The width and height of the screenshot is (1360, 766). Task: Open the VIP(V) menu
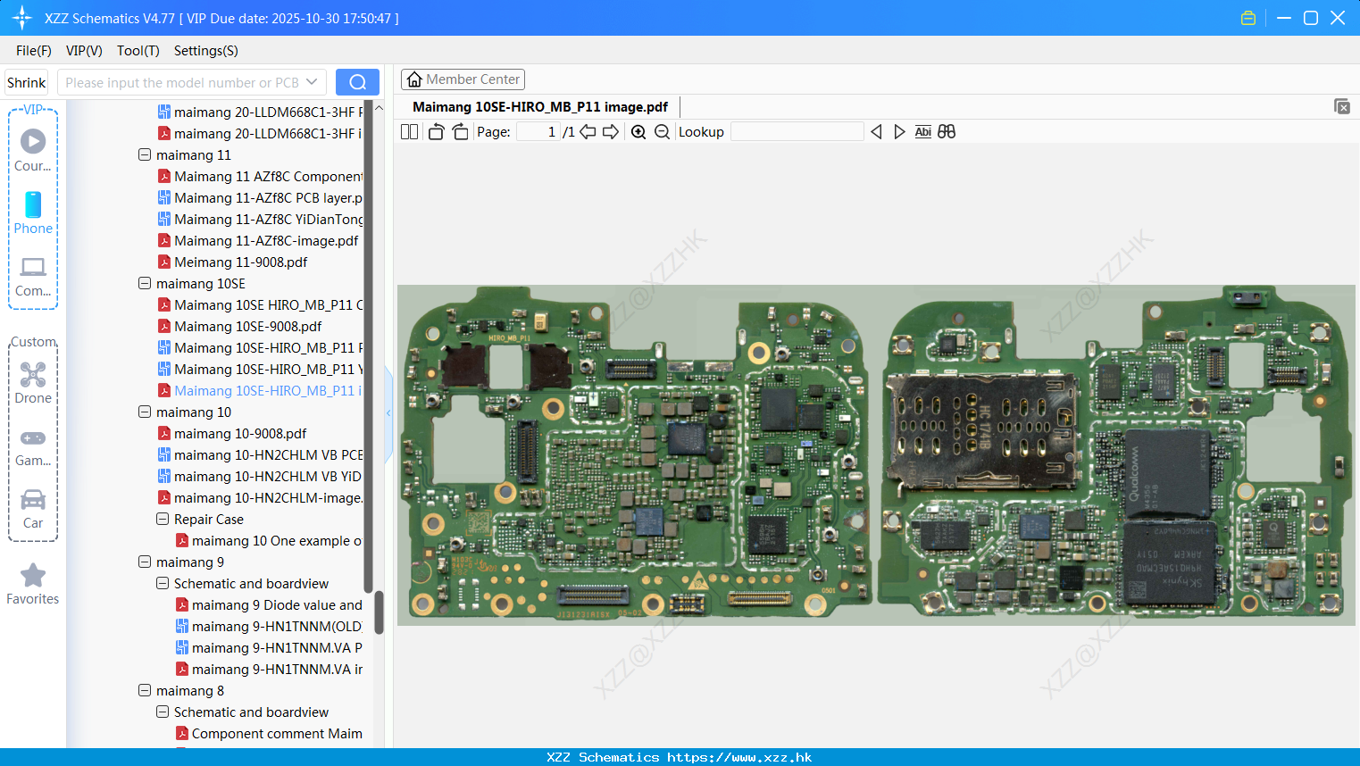click(x=84, y=51)
